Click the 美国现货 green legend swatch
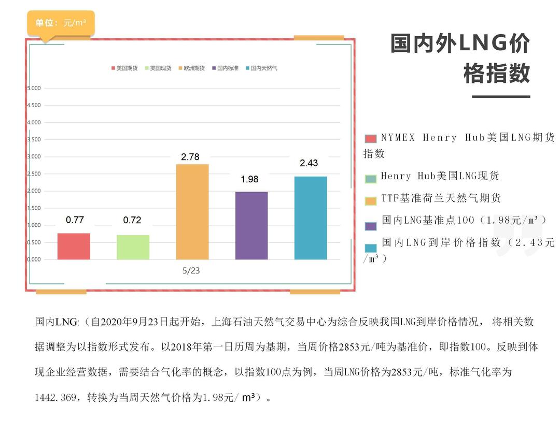560x421 pixels. point(147,68)
